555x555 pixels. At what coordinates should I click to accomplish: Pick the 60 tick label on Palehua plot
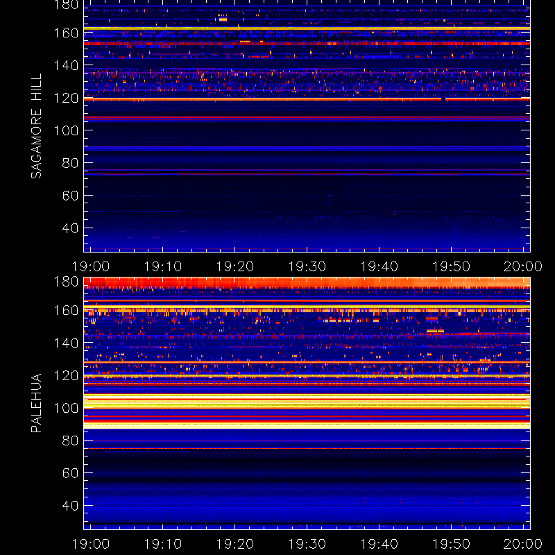70,473
